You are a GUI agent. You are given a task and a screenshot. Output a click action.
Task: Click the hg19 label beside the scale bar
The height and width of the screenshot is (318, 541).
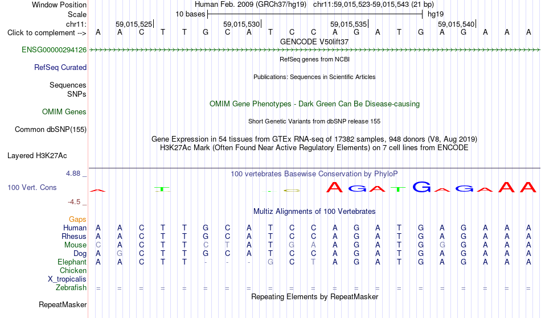436,14
